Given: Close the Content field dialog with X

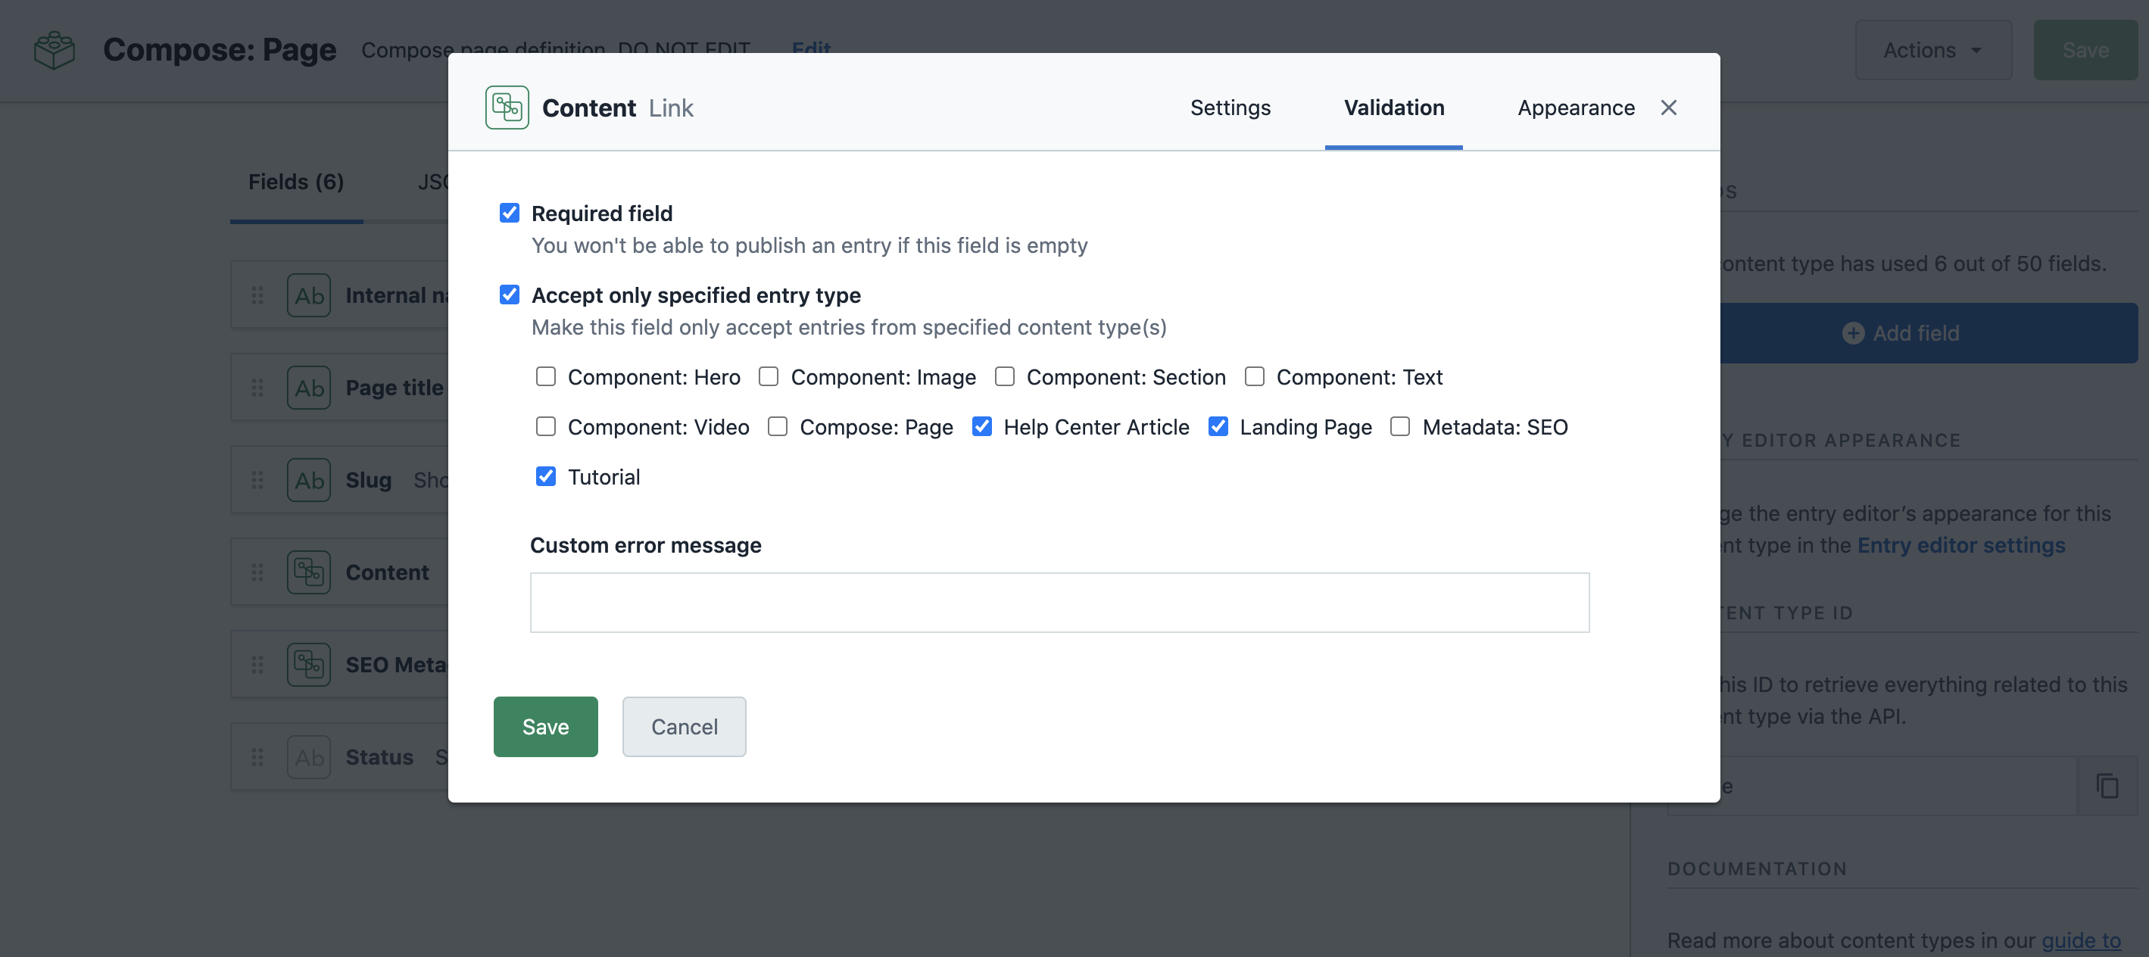Looking at the screenshot, I should (x=1667, y=108).
